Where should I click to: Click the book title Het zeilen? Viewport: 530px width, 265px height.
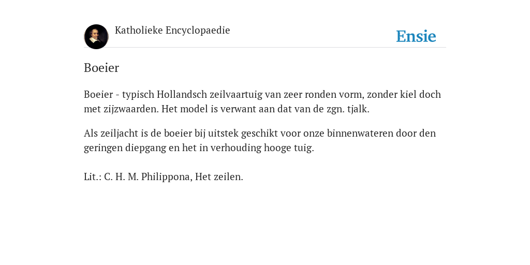pos(219,177)
